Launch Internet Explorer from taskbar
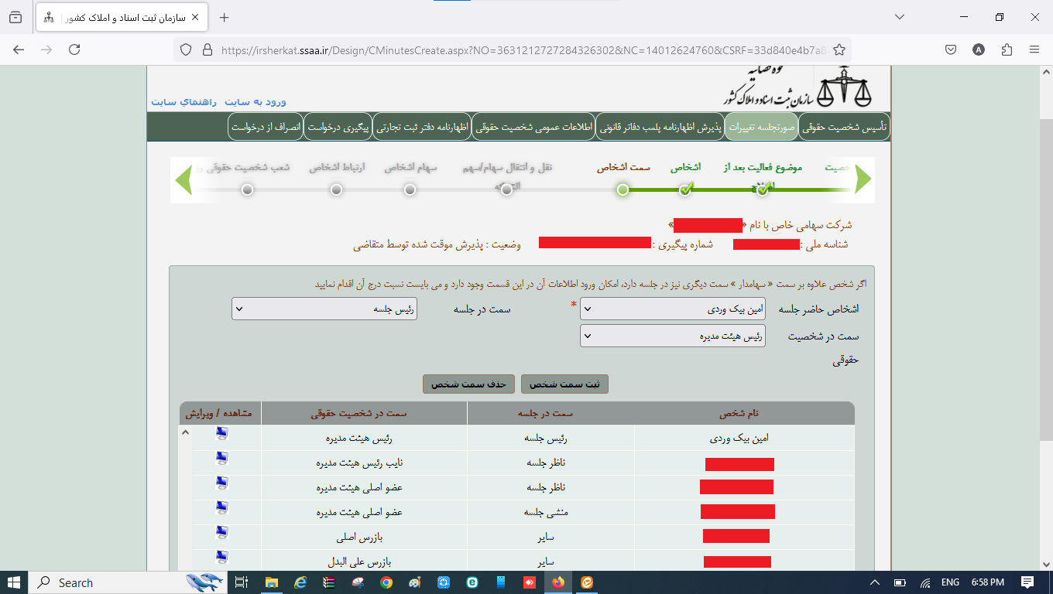The width and height of the screenshot is (1053, 594). click(300, 582)
